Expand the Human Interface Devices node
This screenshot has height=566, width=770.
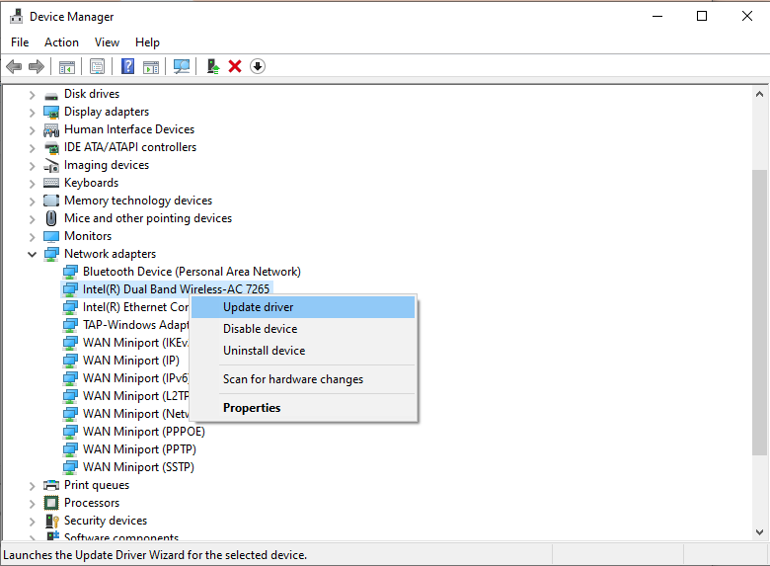pyautogui.click(x=32, y=130)
